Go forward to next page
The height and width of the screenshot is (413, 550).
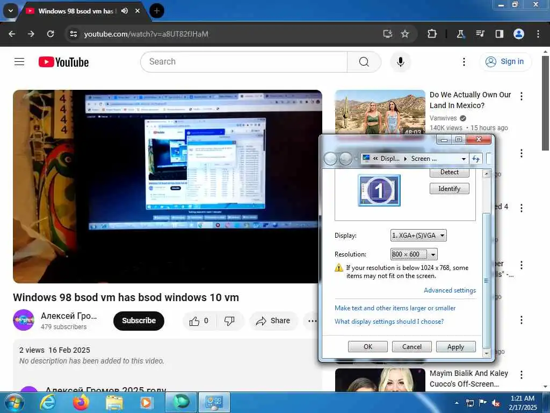coord(31,34)
